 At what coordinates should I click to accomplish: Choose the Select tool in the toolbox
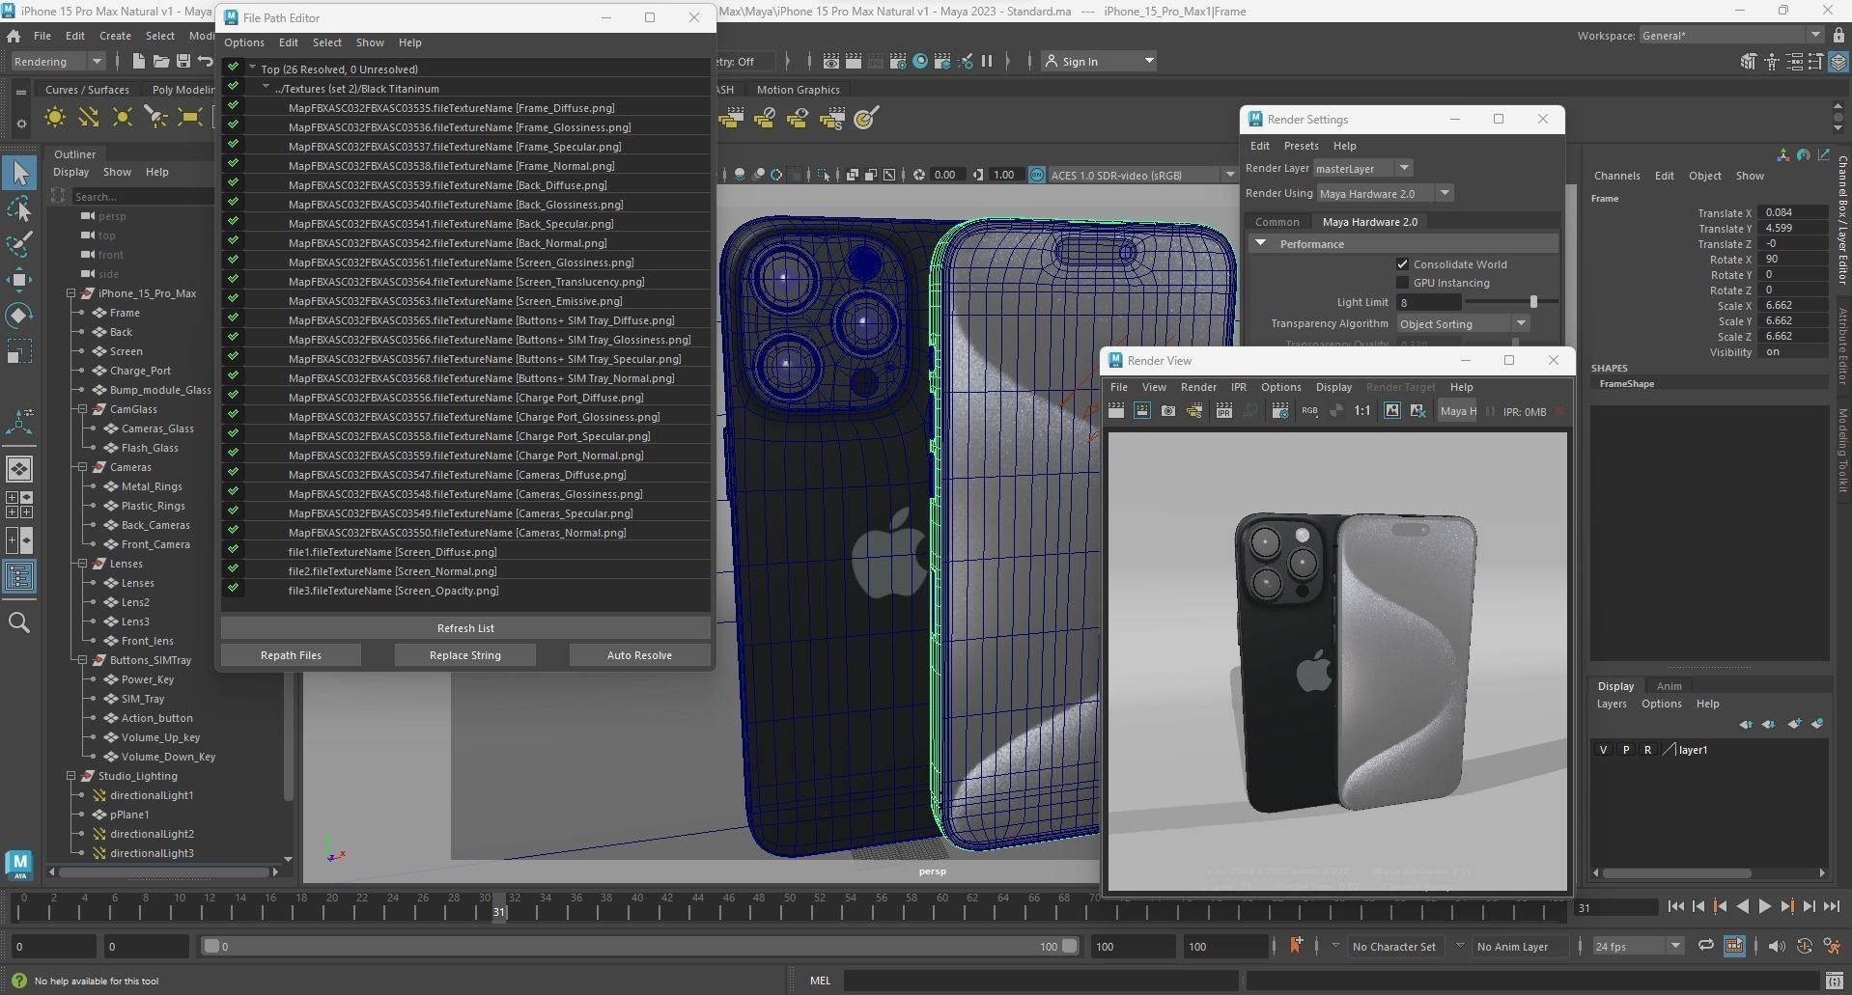19,173
